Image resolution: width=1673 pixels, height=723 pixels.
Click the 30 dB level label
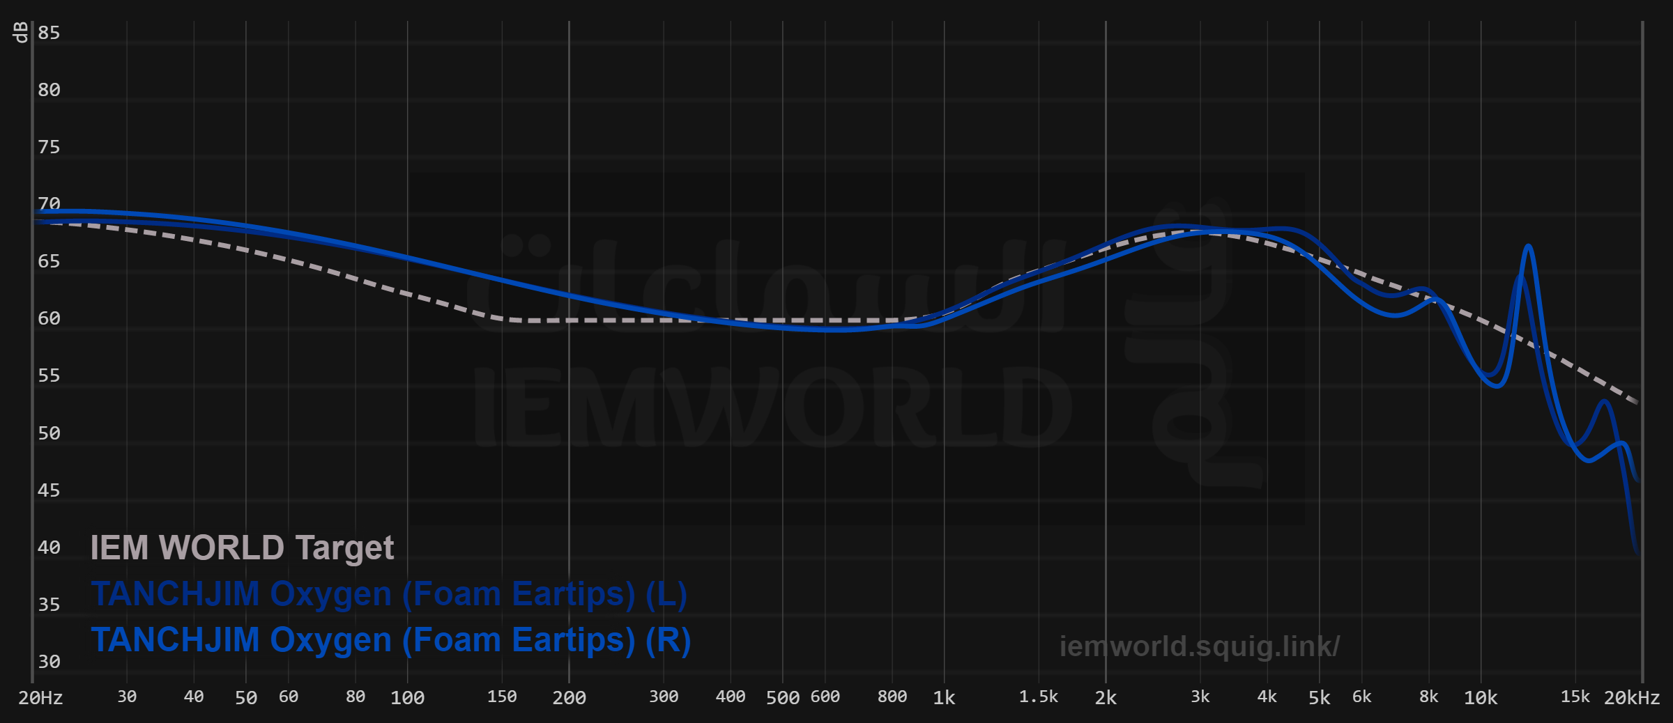(49, 662)
